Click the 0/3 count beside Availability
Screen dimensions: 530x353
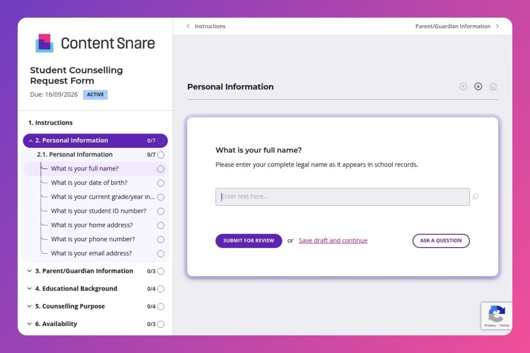[151, 324]
